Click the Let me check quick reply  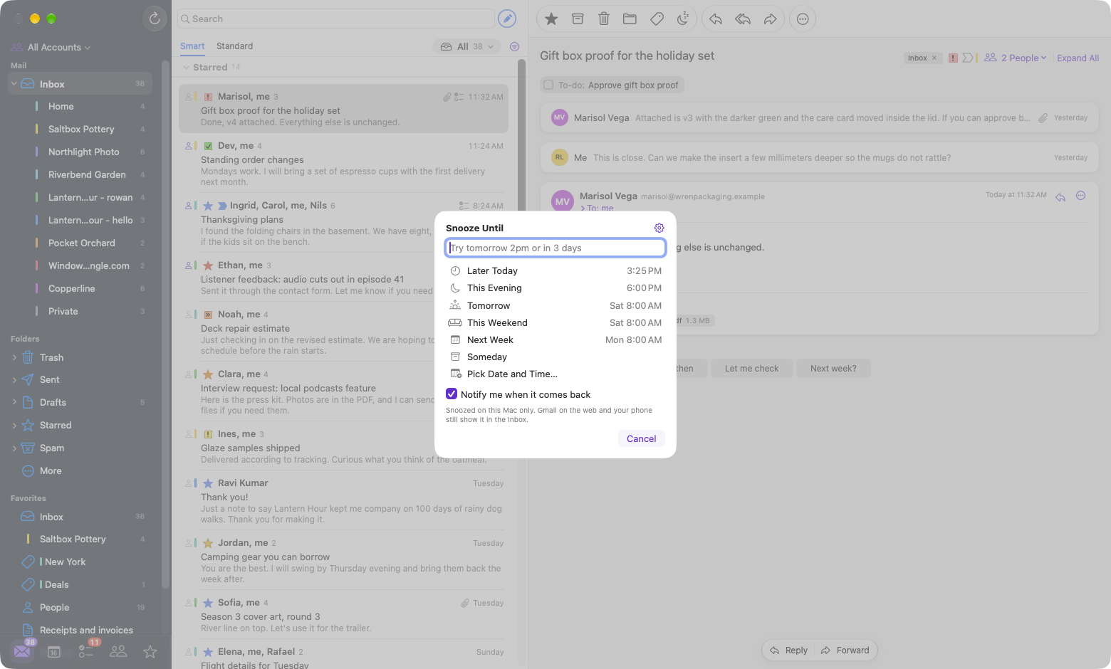751,368
